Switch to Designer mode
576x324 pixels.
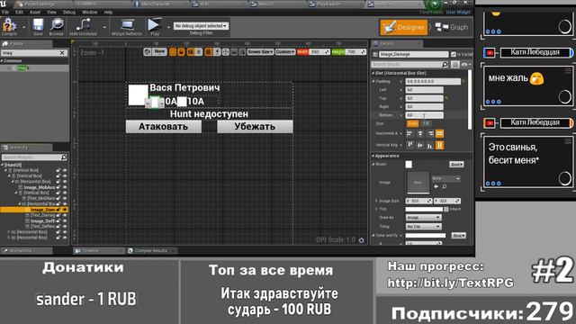pyautogui.click(x=404, y=27)
